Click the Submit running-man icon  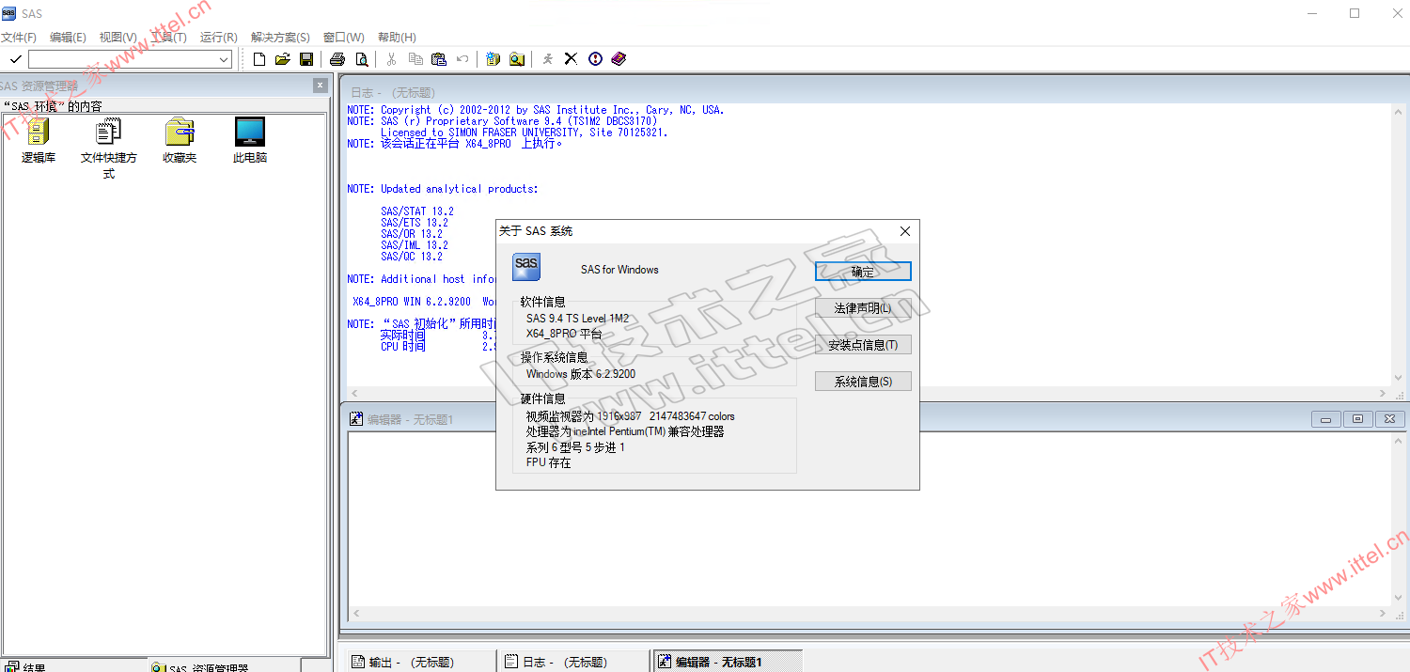pyautogui.click(x=548, y=59)
